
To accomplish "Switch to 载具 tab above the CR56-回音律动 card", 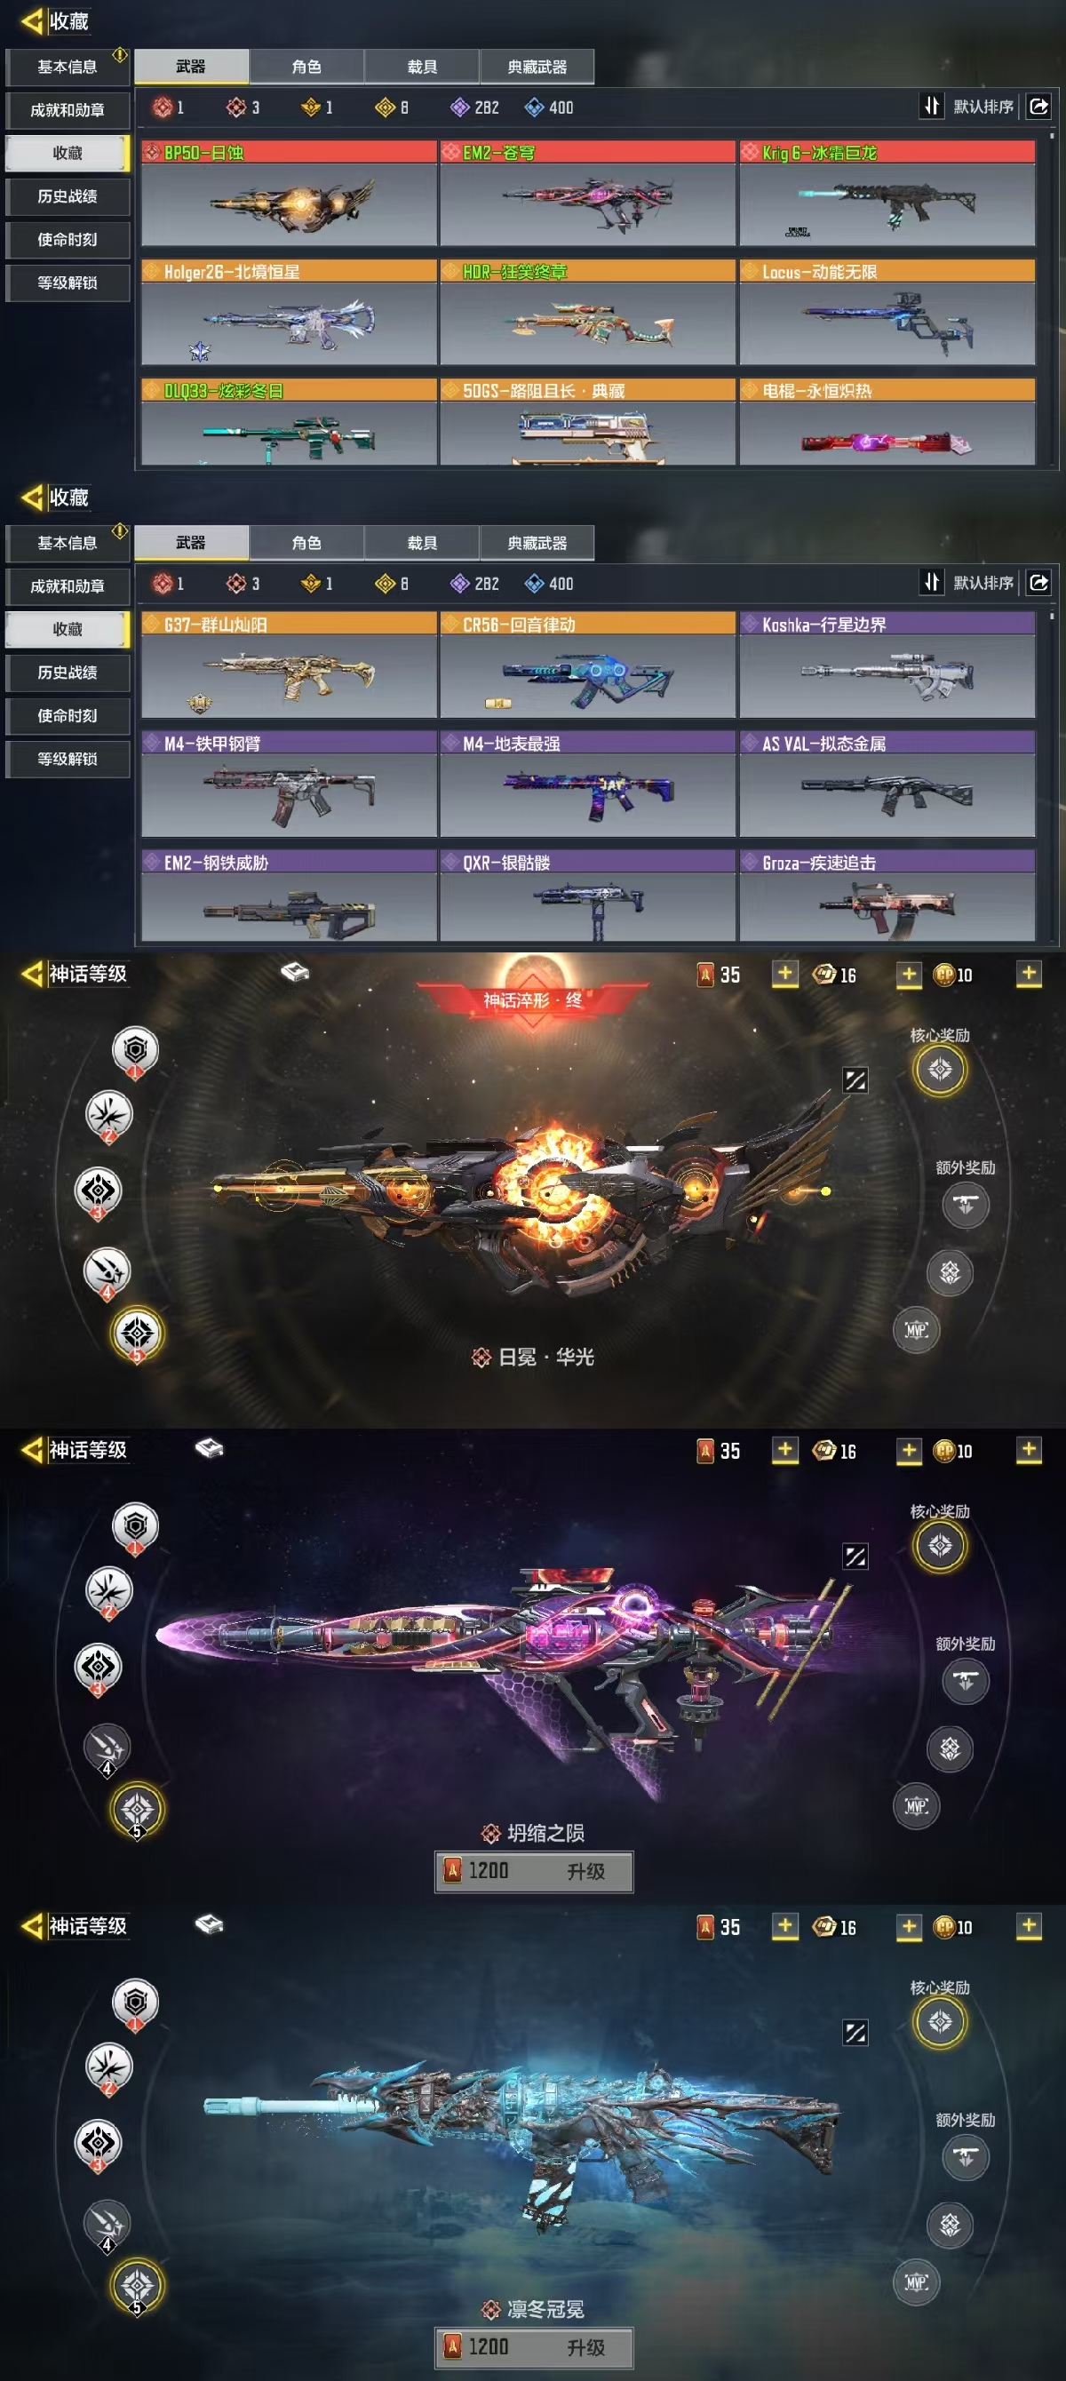I will [x=422, y=543].
